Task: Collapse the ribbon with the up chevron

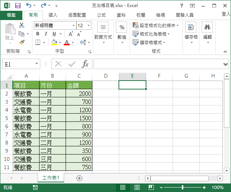Action: pos(225,52)
